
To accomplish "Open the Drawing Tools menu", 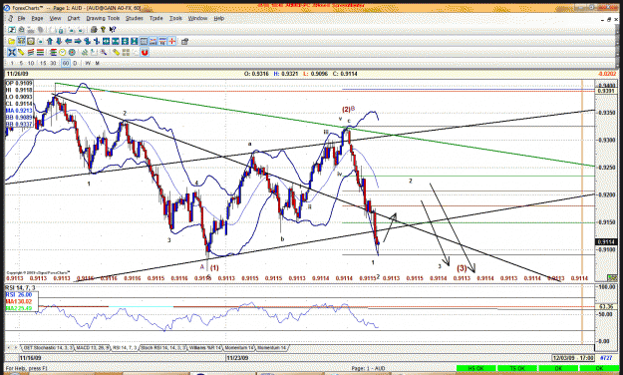I will (103, 18).
